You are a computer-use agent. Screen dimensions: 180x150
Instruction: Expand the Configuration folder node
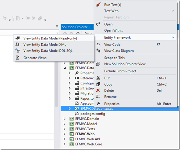point(70,83)
